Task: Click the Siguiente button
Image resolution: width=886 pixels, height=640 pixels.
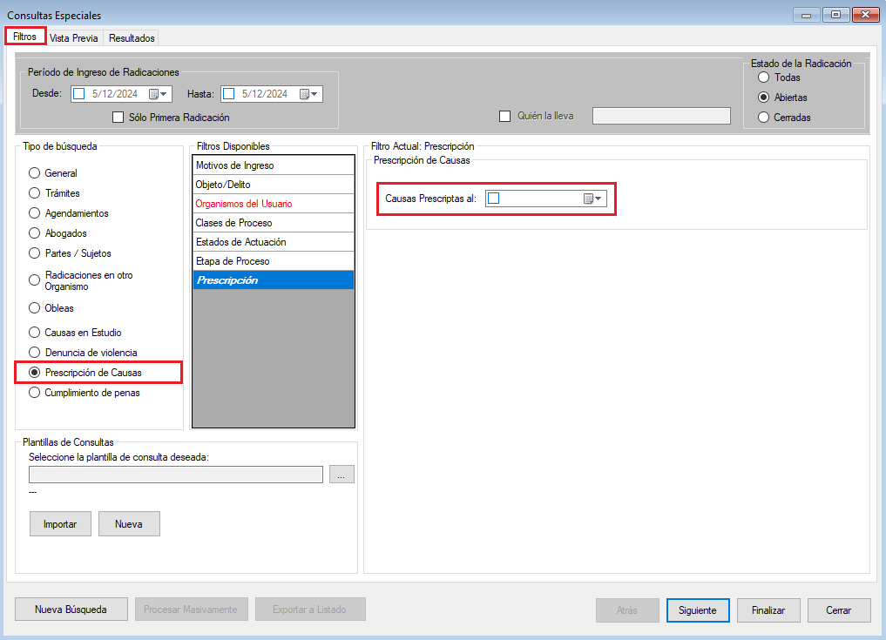Action: coord(697,610)
